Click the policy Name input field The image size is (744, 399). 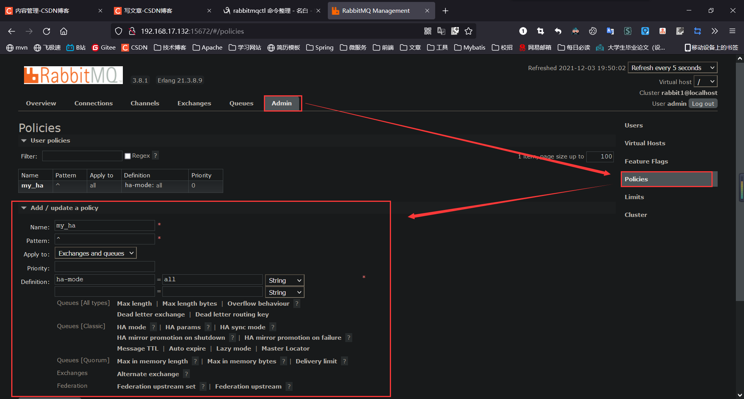click(x=105, y=225)
